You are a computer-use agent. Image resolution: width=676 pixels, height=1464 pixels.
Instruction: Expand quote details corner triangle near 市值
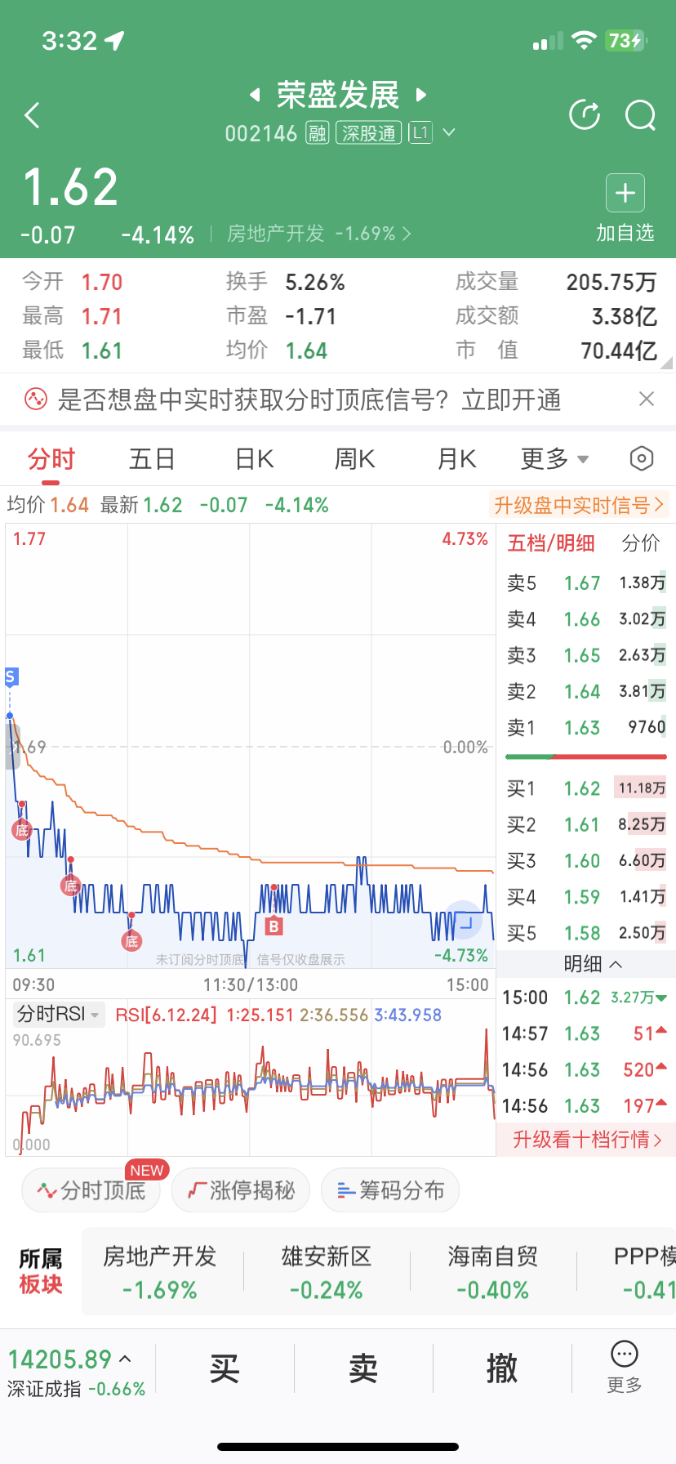coord(666,364)
